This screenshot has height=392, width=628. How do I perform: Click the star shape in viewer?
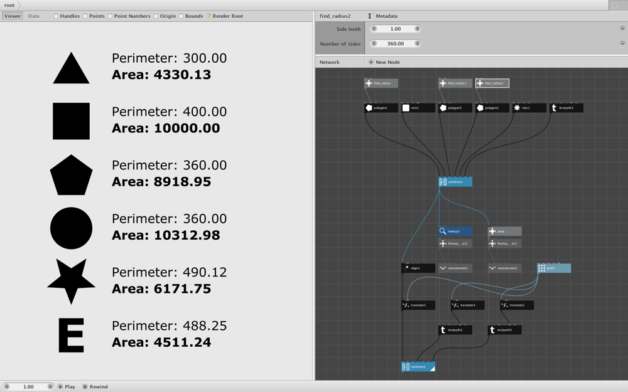[x=72, y=281]
